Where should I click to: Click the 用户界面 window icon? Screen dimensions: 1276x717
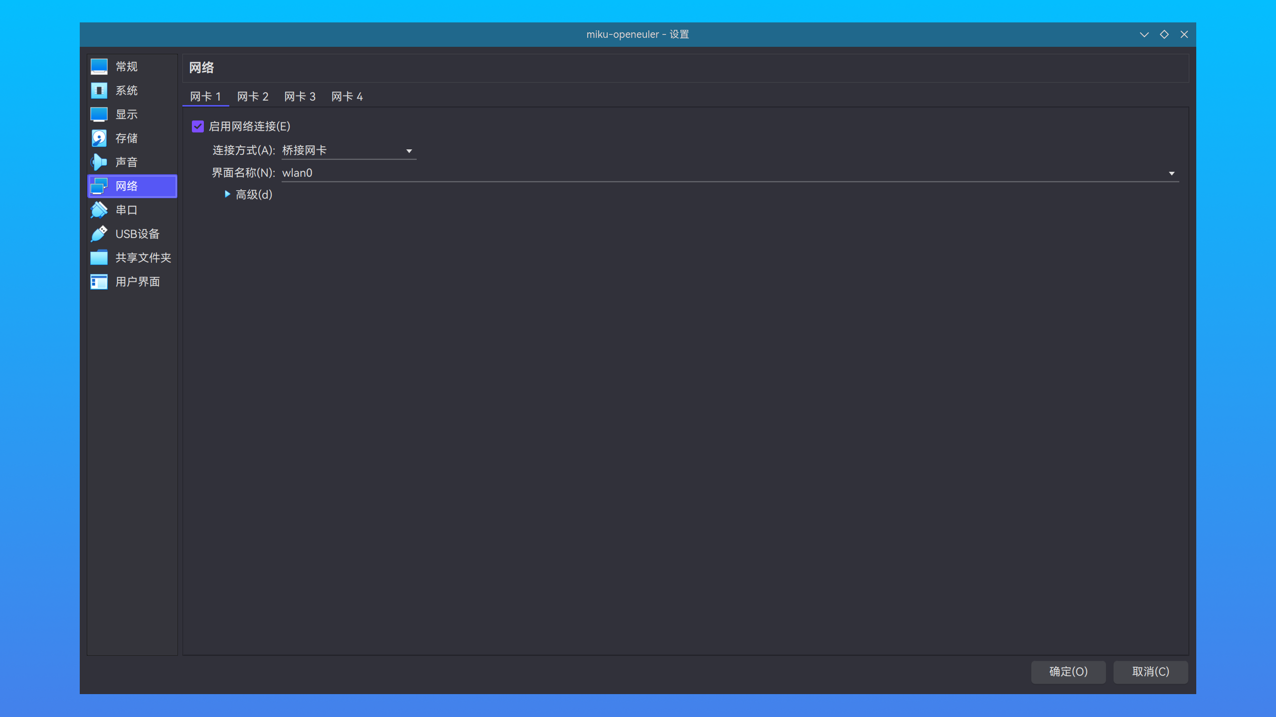click(x=99, y=282)
